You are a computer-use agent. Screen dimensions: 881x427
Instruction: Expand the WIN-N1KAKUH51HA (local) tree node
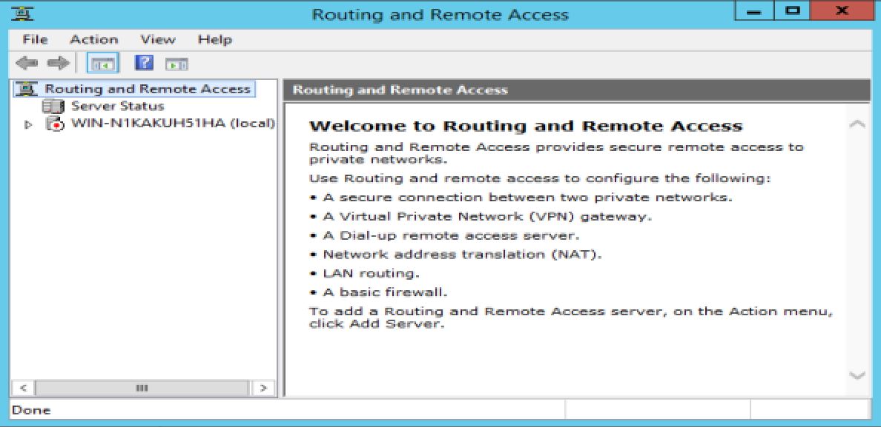(29, 125)
